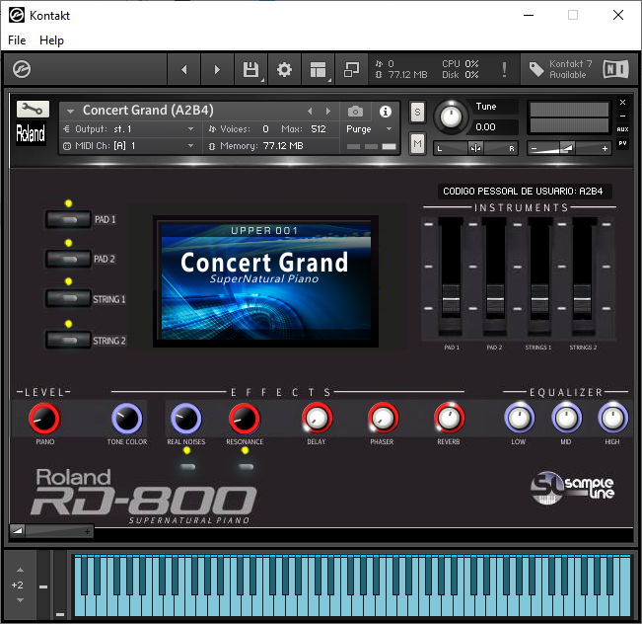The image size is (642, 624).
Task: Toggle the PAD 2 switch
Action: point(68,259)
